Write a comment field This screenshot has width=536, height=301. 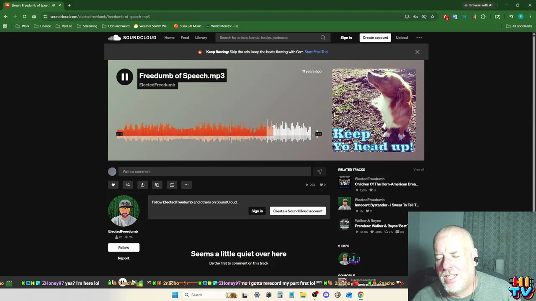click(214, 171)
